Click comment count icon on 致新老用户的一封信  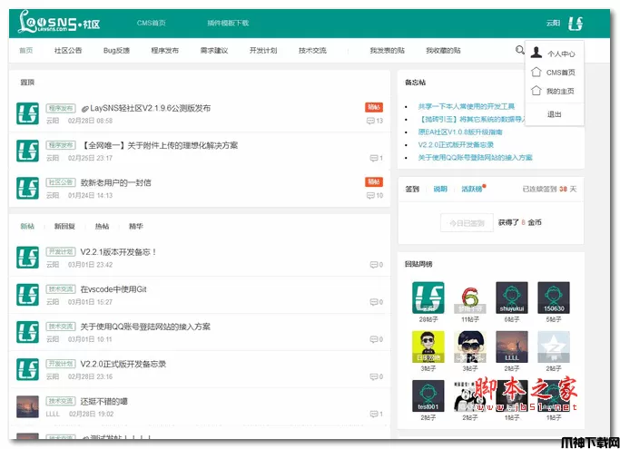pos(371,195)
